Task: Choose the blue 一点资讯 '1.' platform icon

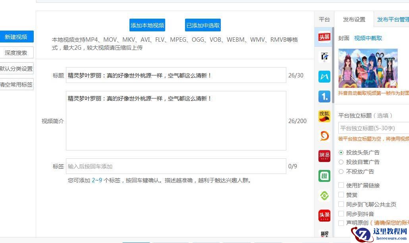Action: (324, 96)
